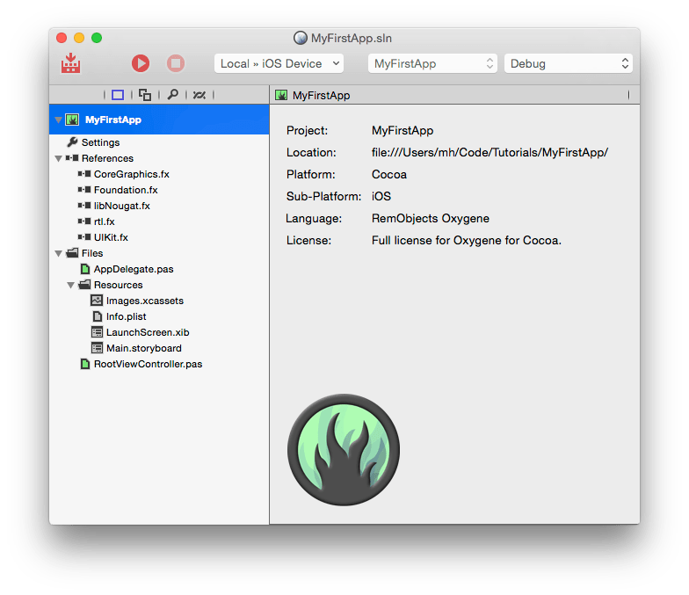Select the rtl.fx reference

coord(104,221)
